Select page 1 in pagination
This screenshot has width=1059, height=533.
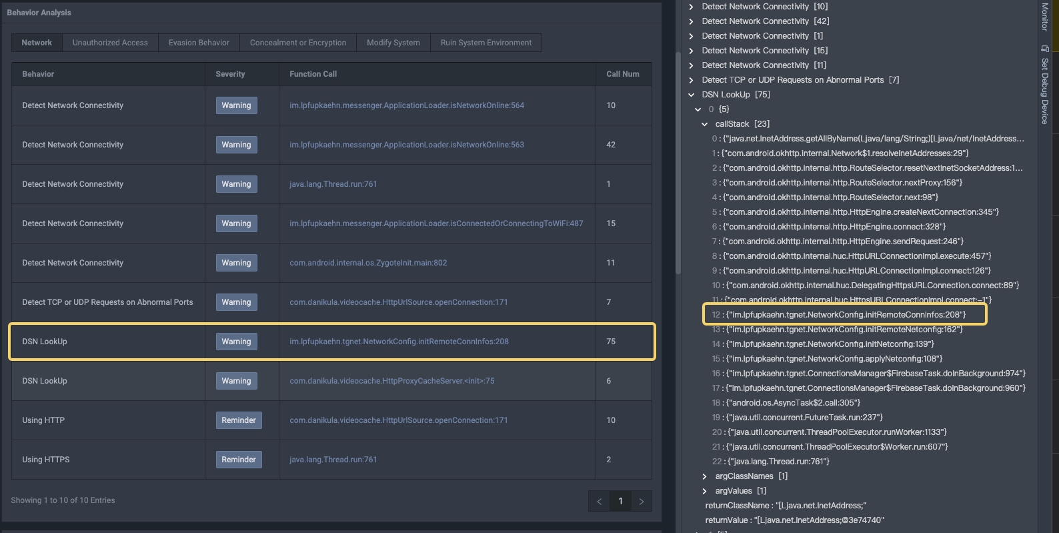tap(620, 501)
